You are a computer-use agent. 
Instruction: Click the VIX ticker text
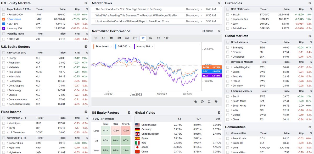click(38, 39)
